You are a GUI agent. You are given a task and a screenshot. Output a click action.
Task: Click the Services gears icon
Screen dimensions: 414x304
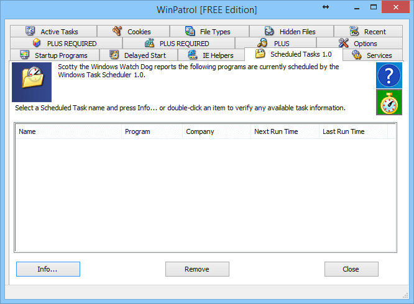pyautogui.click(x=356, y=55)
